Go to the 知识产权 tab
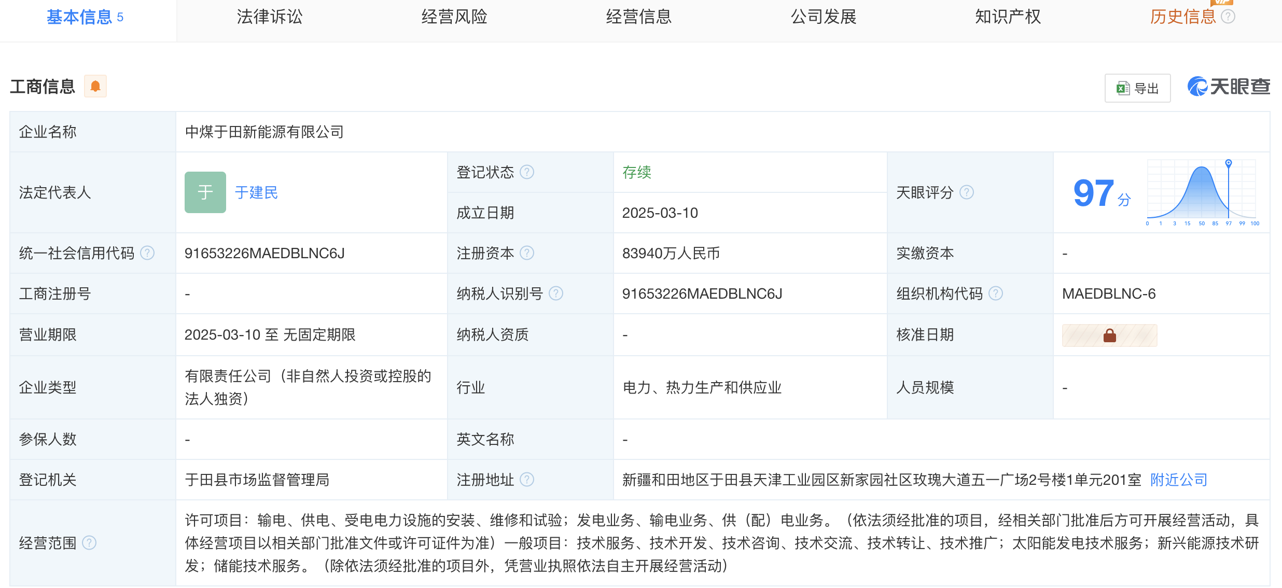 tap(1008, 17)
